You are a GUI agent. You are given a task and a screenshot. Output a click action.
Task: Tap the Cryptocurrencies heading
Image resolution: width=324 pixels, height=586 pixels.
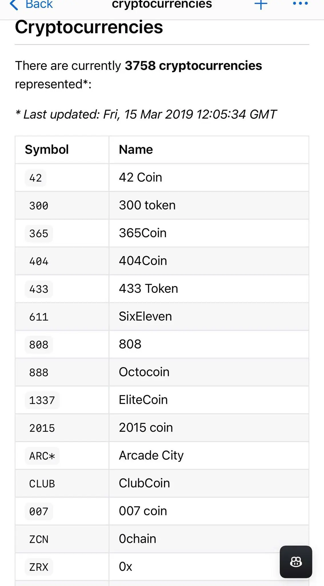[x=89, y=27]
